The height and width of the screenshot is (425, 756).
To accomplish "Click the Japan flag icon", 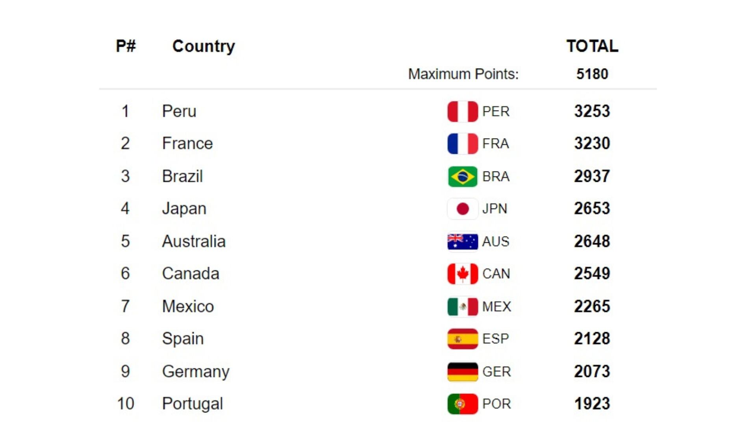I will (462, 209).
